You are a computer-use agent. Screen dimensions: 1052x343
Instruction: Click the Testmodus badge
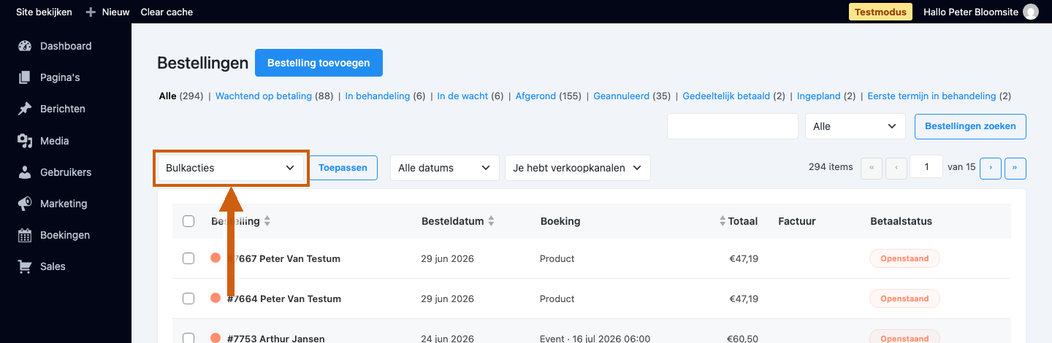click(x=880, y=12)
